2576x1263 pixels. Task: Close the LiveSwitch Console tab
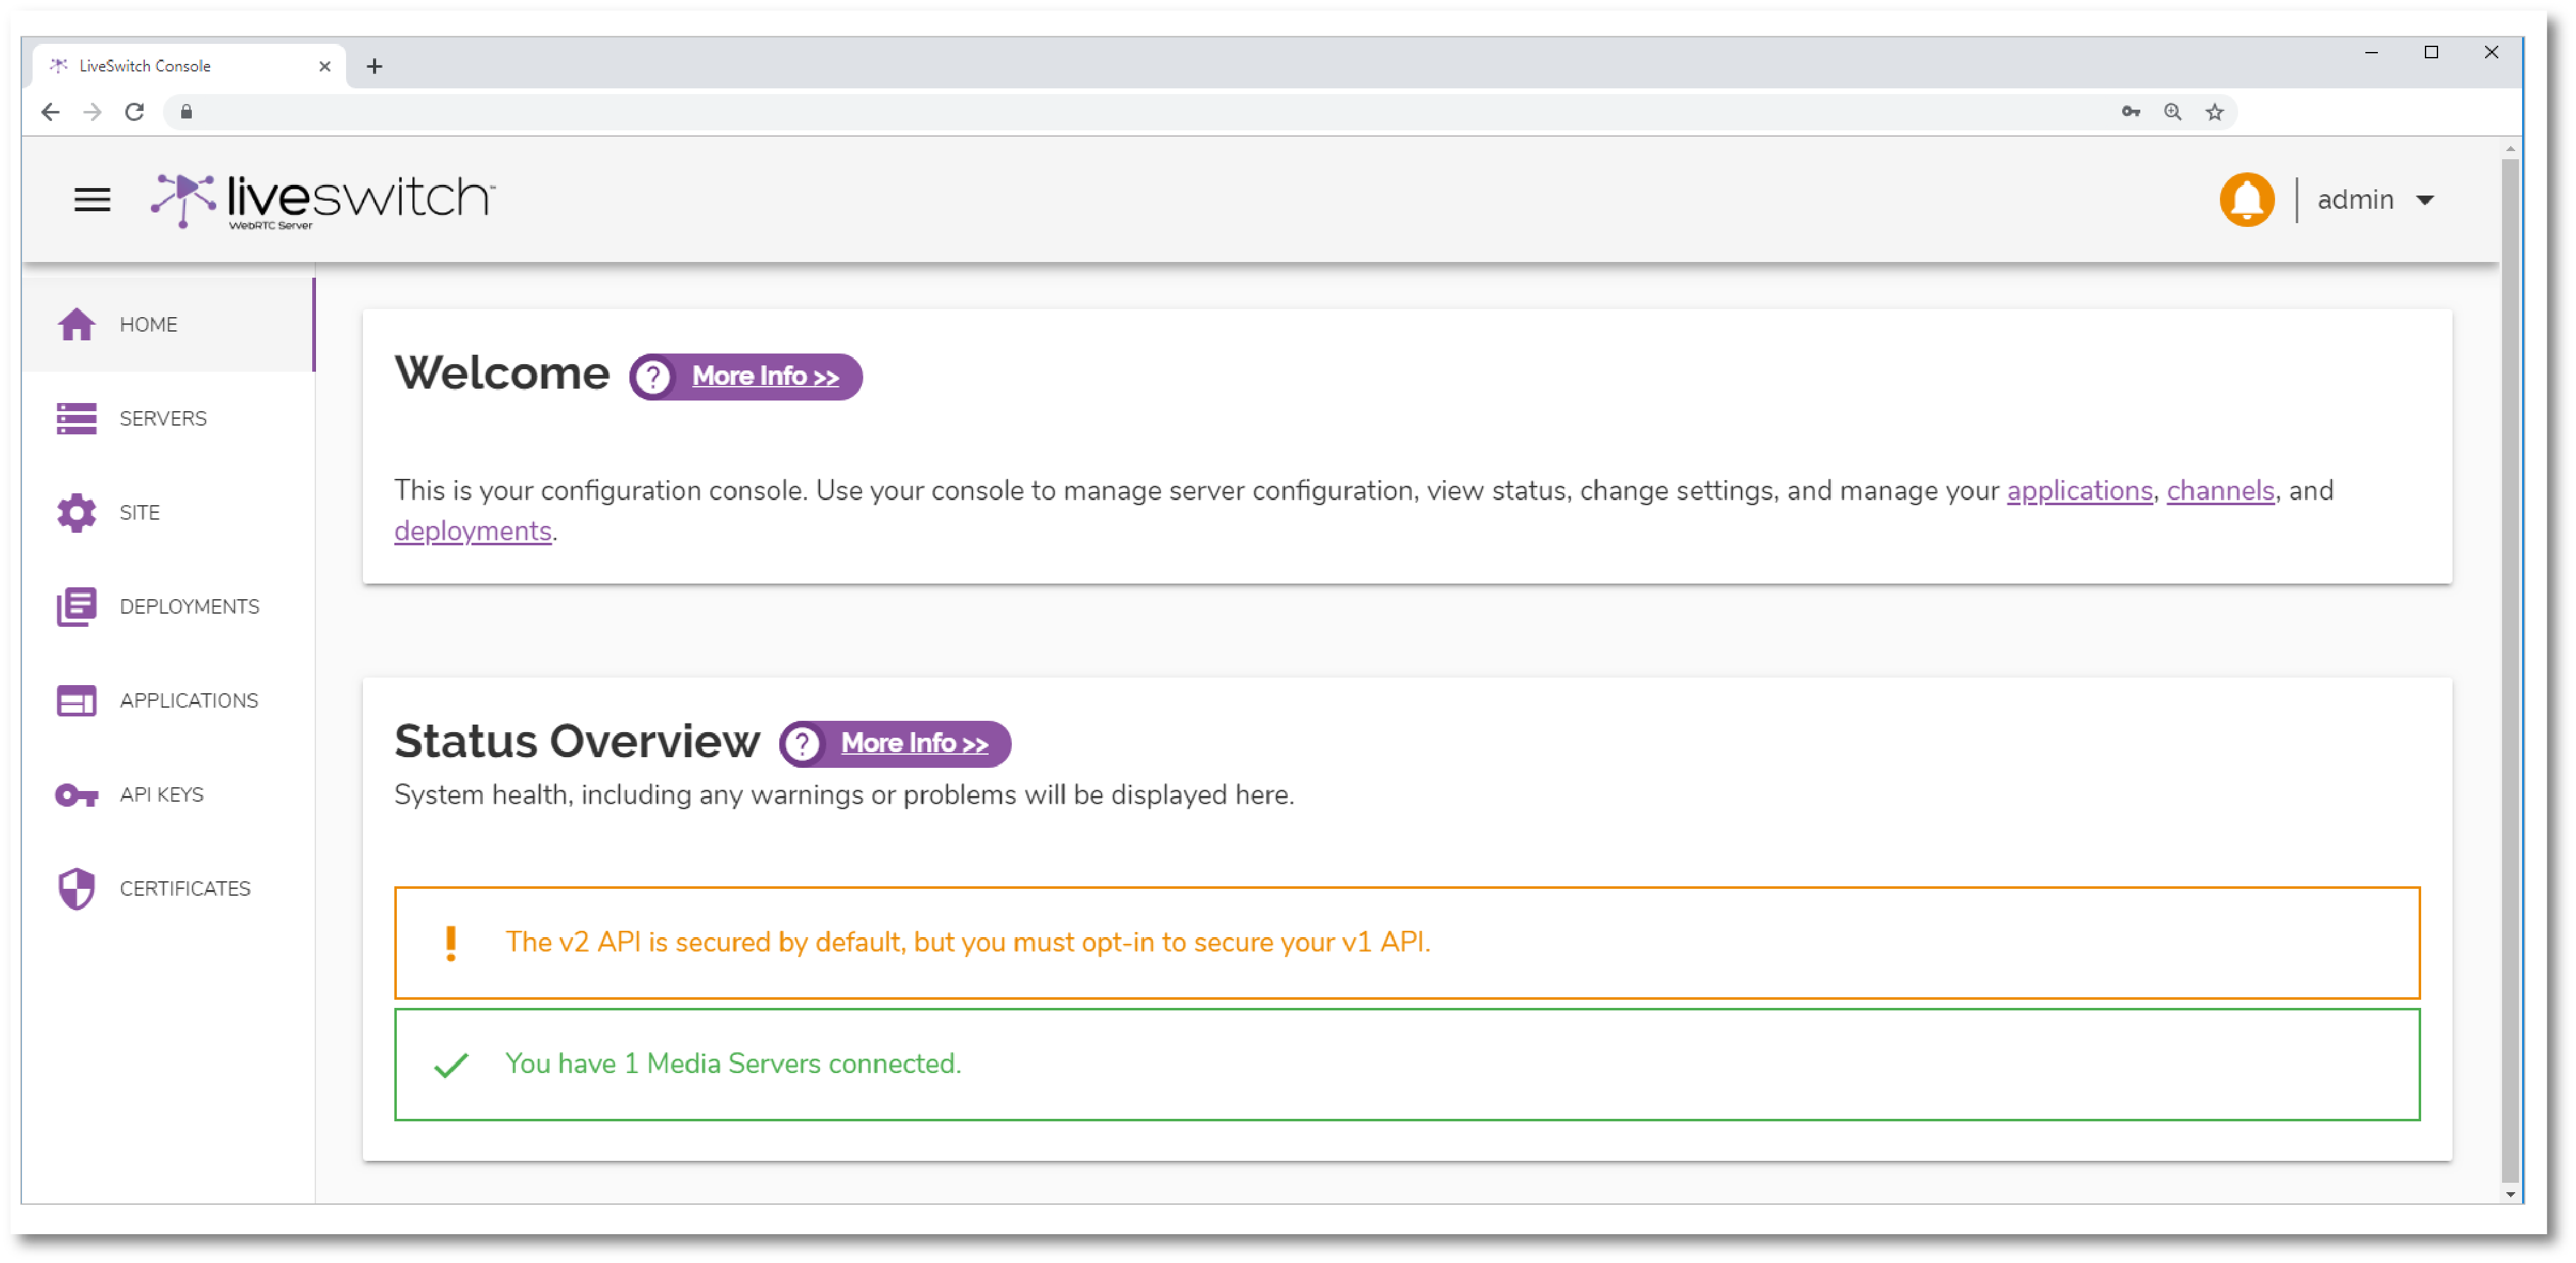click(324, 66)
